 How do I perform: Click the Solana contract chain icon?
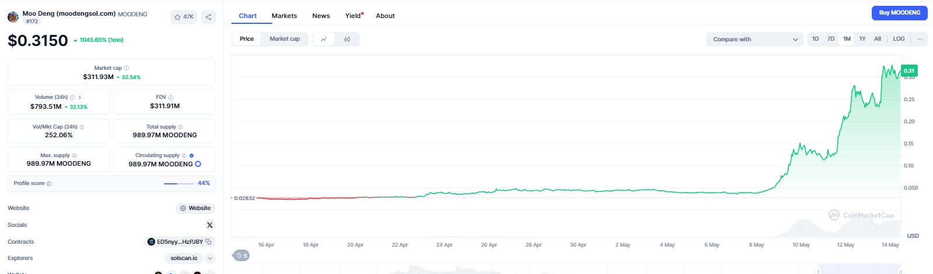pyautogui.click(x=152, y=241)
